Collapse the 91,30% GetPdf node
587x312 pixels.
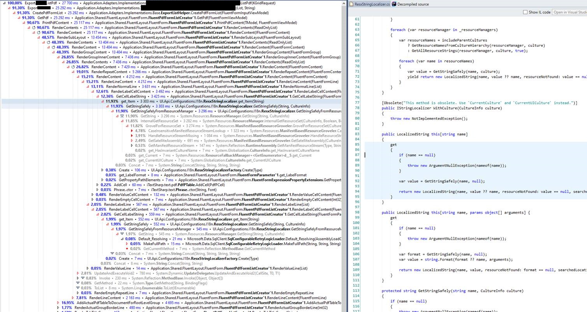coord(19,18)
